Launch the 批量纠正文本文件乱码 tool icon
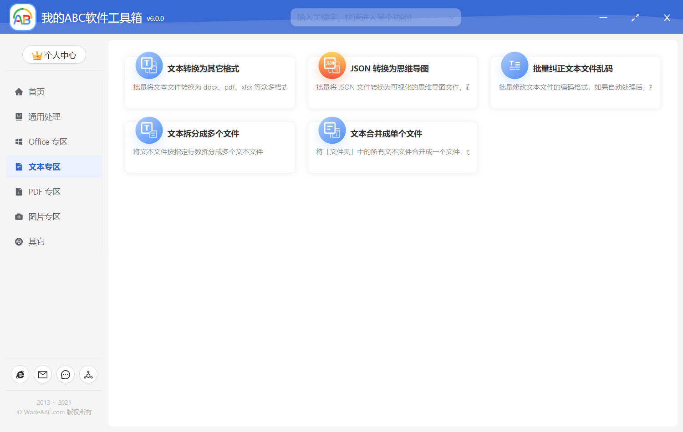 [514, 65]
